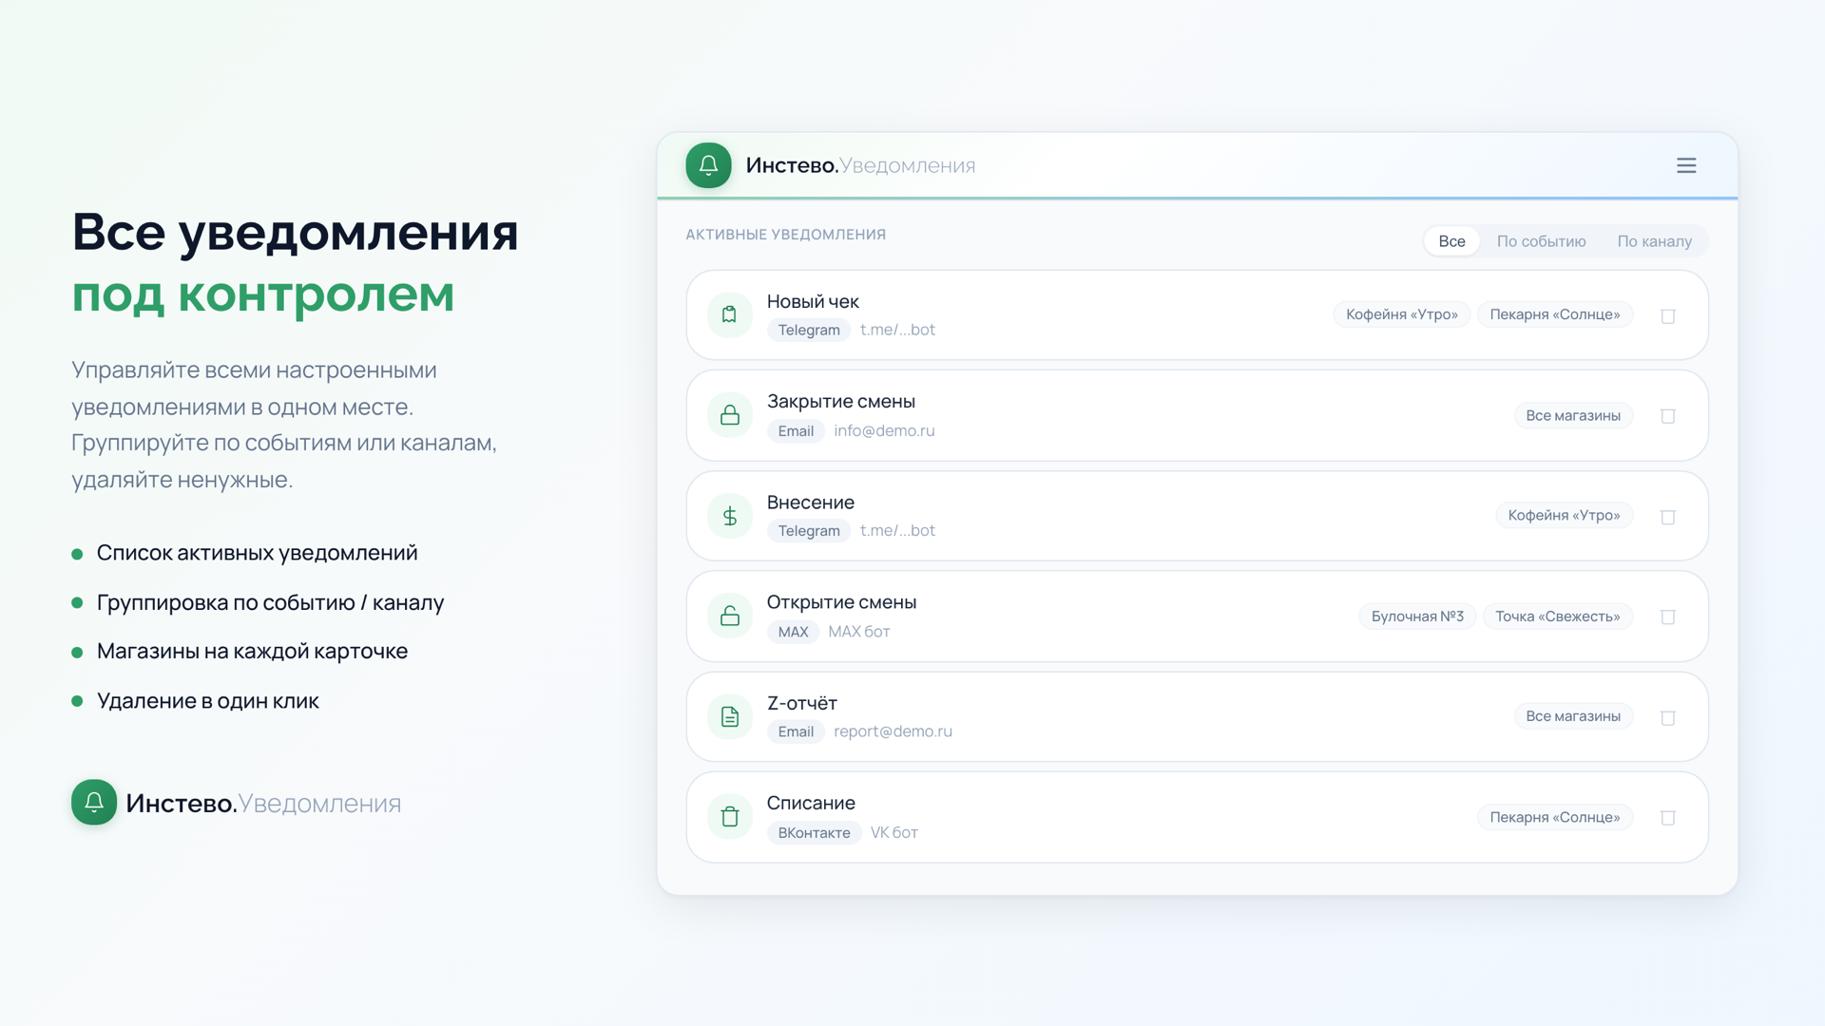Click the Telegram channel badge on Внесение
The image size is (1825, 1026).
[x=808, y=531]
